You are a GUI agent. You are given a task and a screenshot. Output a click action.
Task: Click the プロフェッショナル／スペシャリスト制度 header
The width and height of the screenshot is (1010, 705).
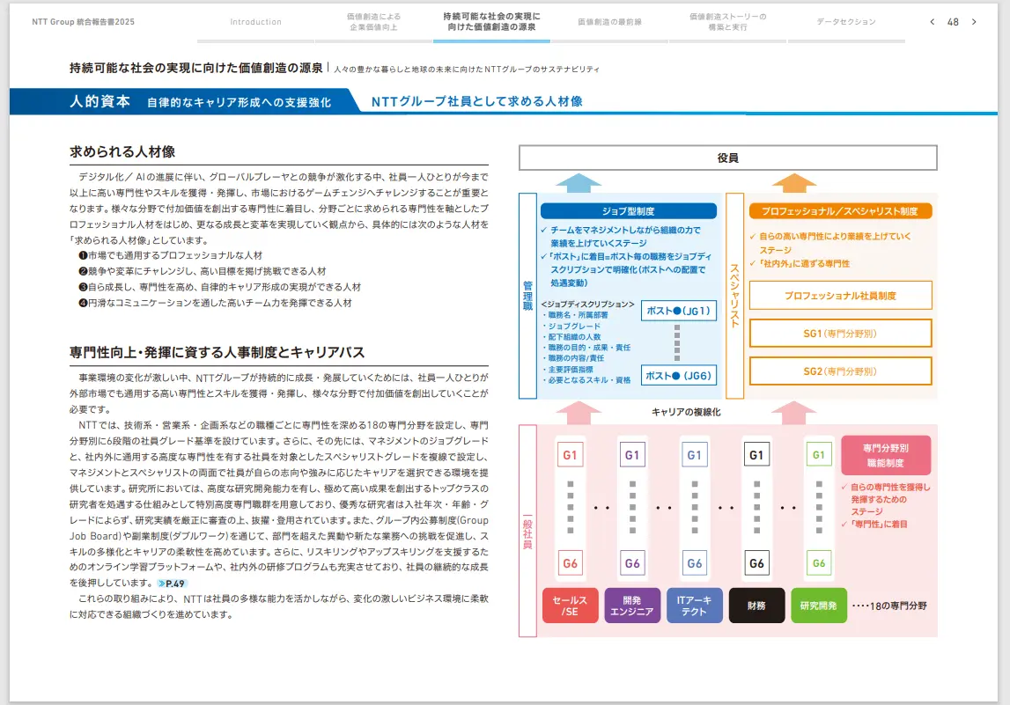[x=840, y=210]
